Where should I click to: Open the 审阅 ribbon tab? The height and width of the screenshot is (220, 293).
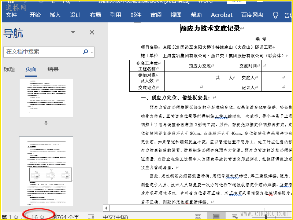156,15
